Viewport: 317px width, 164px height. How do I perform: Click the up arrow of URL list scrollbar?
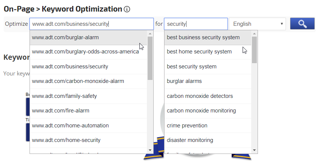[150, 34]
